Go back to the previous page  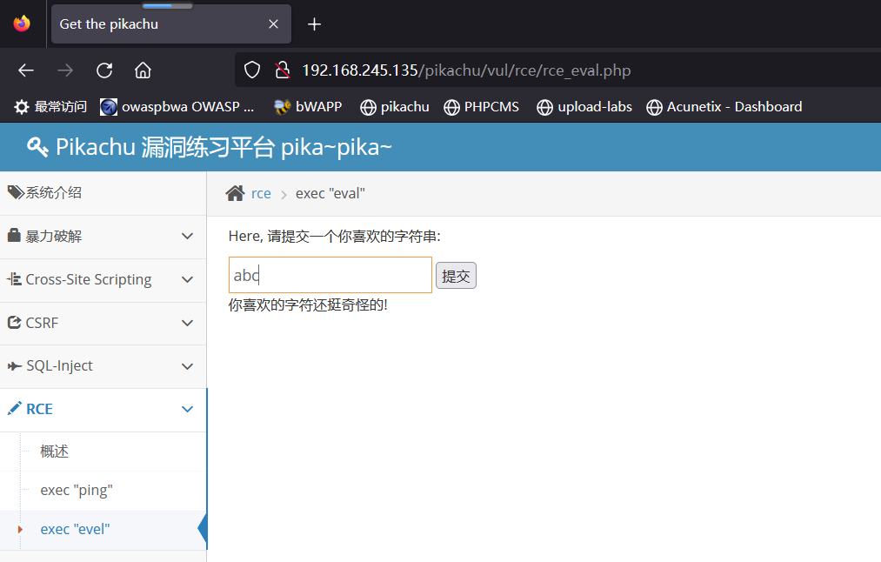pyautogui.click(x=26, y=70)
